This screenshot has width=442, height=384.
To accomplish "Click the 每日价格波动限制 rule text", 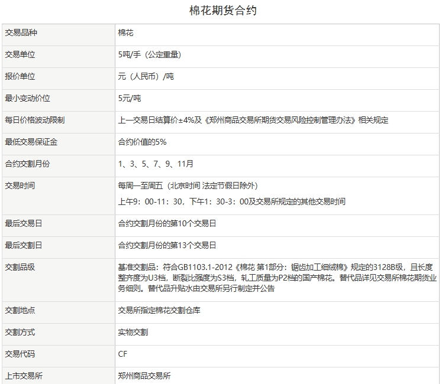I will pos(253,120).
